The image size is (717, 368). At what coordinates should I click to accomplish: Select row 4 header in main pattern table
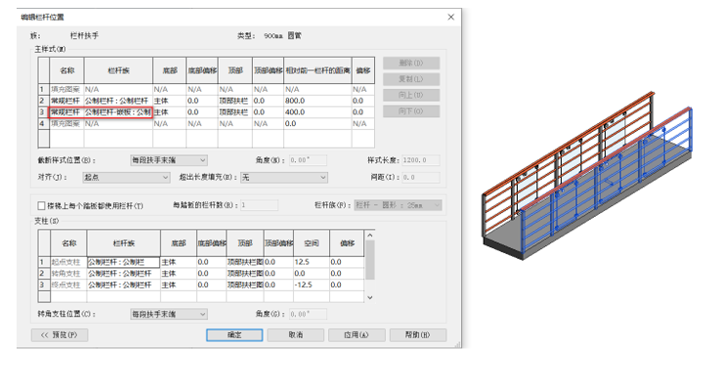pyautogui.click(x=43, y=123)
